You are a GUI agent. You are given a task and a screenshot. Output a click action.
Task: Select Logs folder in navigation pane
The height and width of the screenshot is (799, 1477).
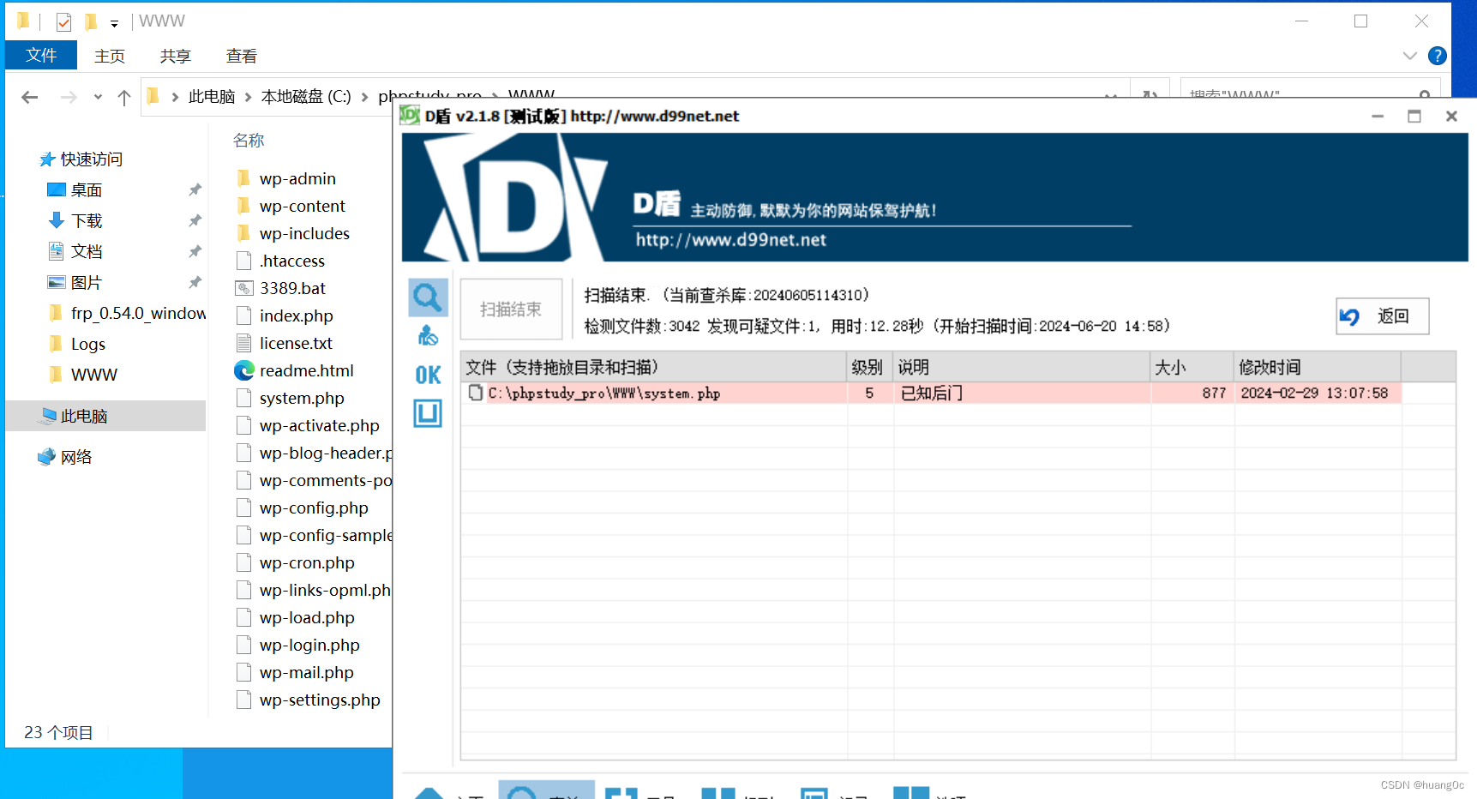click(87, 345)
